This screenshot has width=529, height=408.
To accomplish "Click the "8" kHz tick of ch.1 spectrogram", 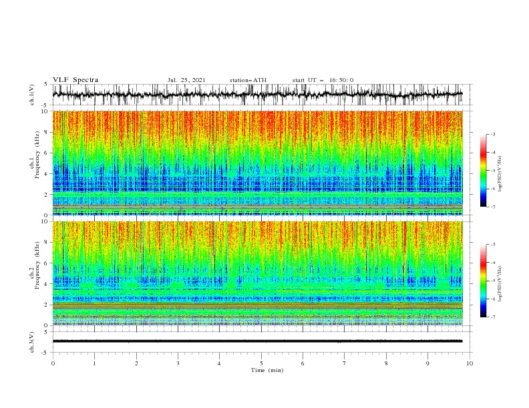I will click(47, 132).
